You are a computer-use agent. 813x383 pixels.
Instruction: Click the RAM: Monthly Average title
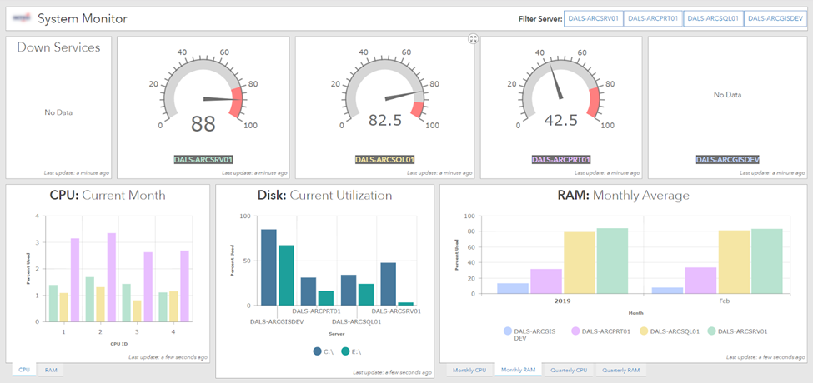(x=623, y=195)
